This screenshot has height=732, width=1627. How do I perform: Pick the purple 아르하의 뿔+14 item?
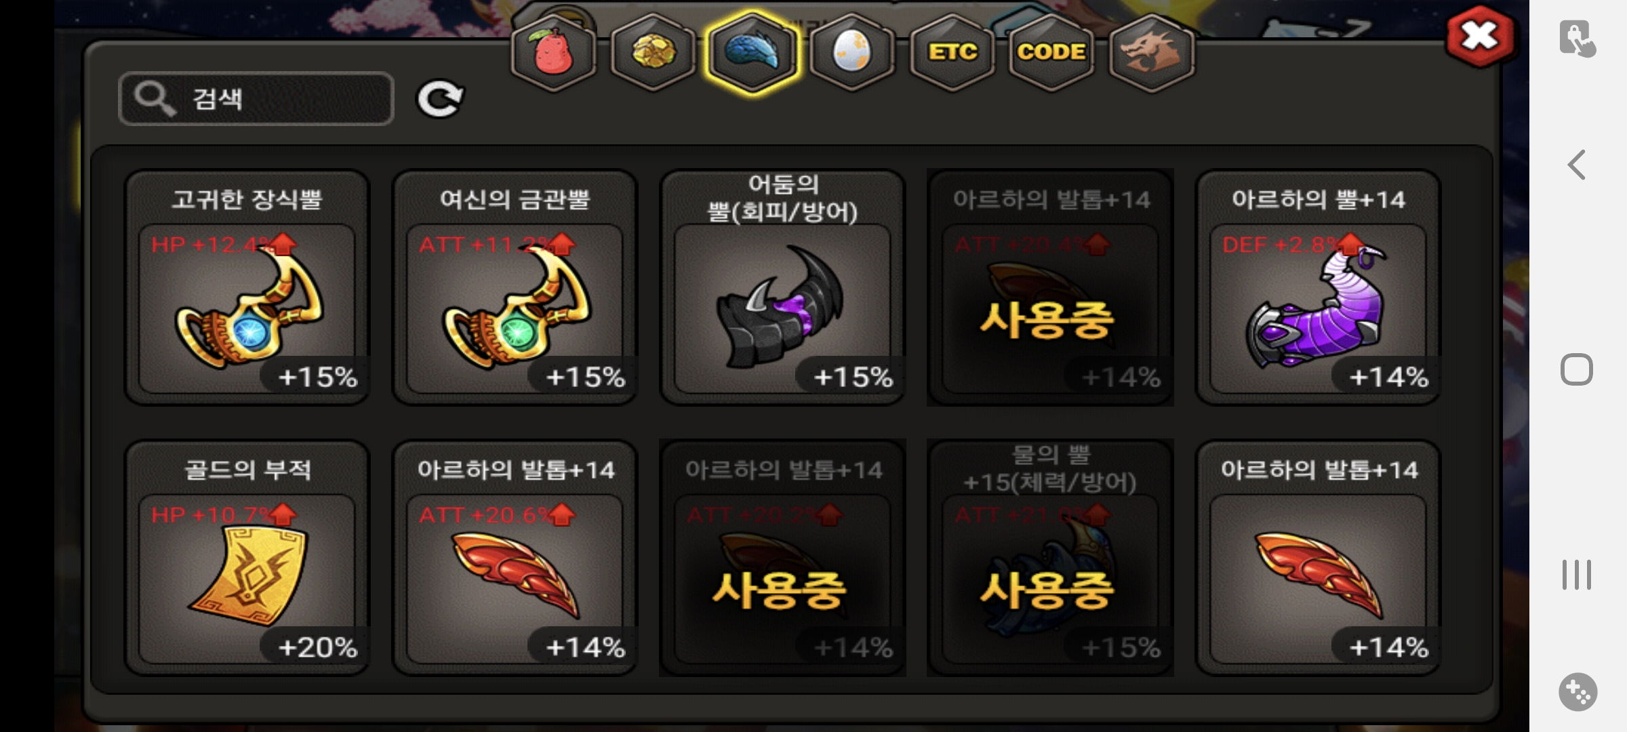pyautogui.click(x=1319, y=287)
